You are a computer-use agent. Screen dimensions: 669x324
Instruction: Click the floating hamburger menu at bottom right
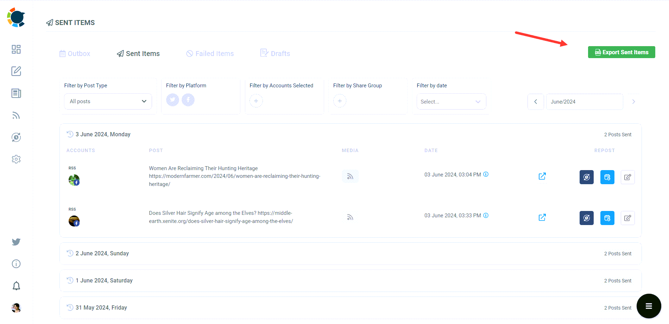[649, 306]
